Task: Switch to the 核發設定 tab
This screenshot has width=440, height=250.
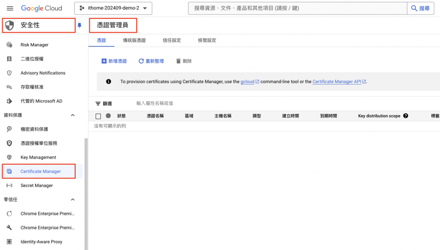Action: tap(207, 40)
